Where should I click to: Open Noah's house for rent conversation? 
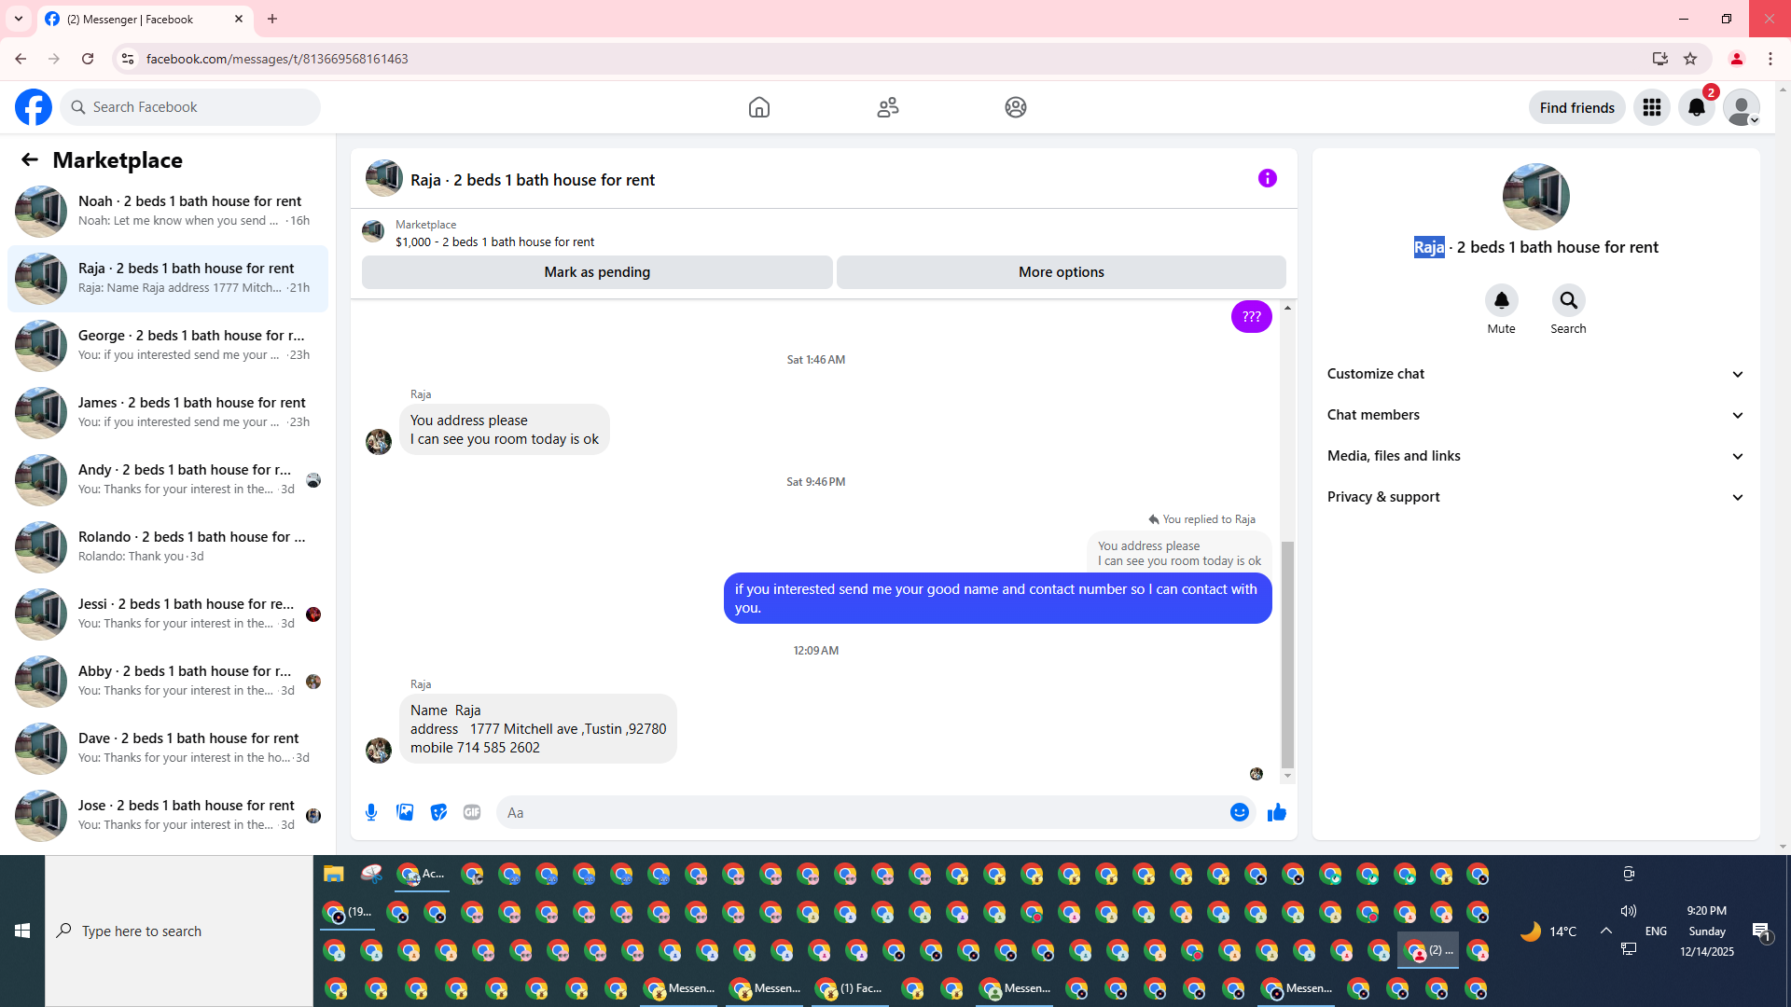168,211
